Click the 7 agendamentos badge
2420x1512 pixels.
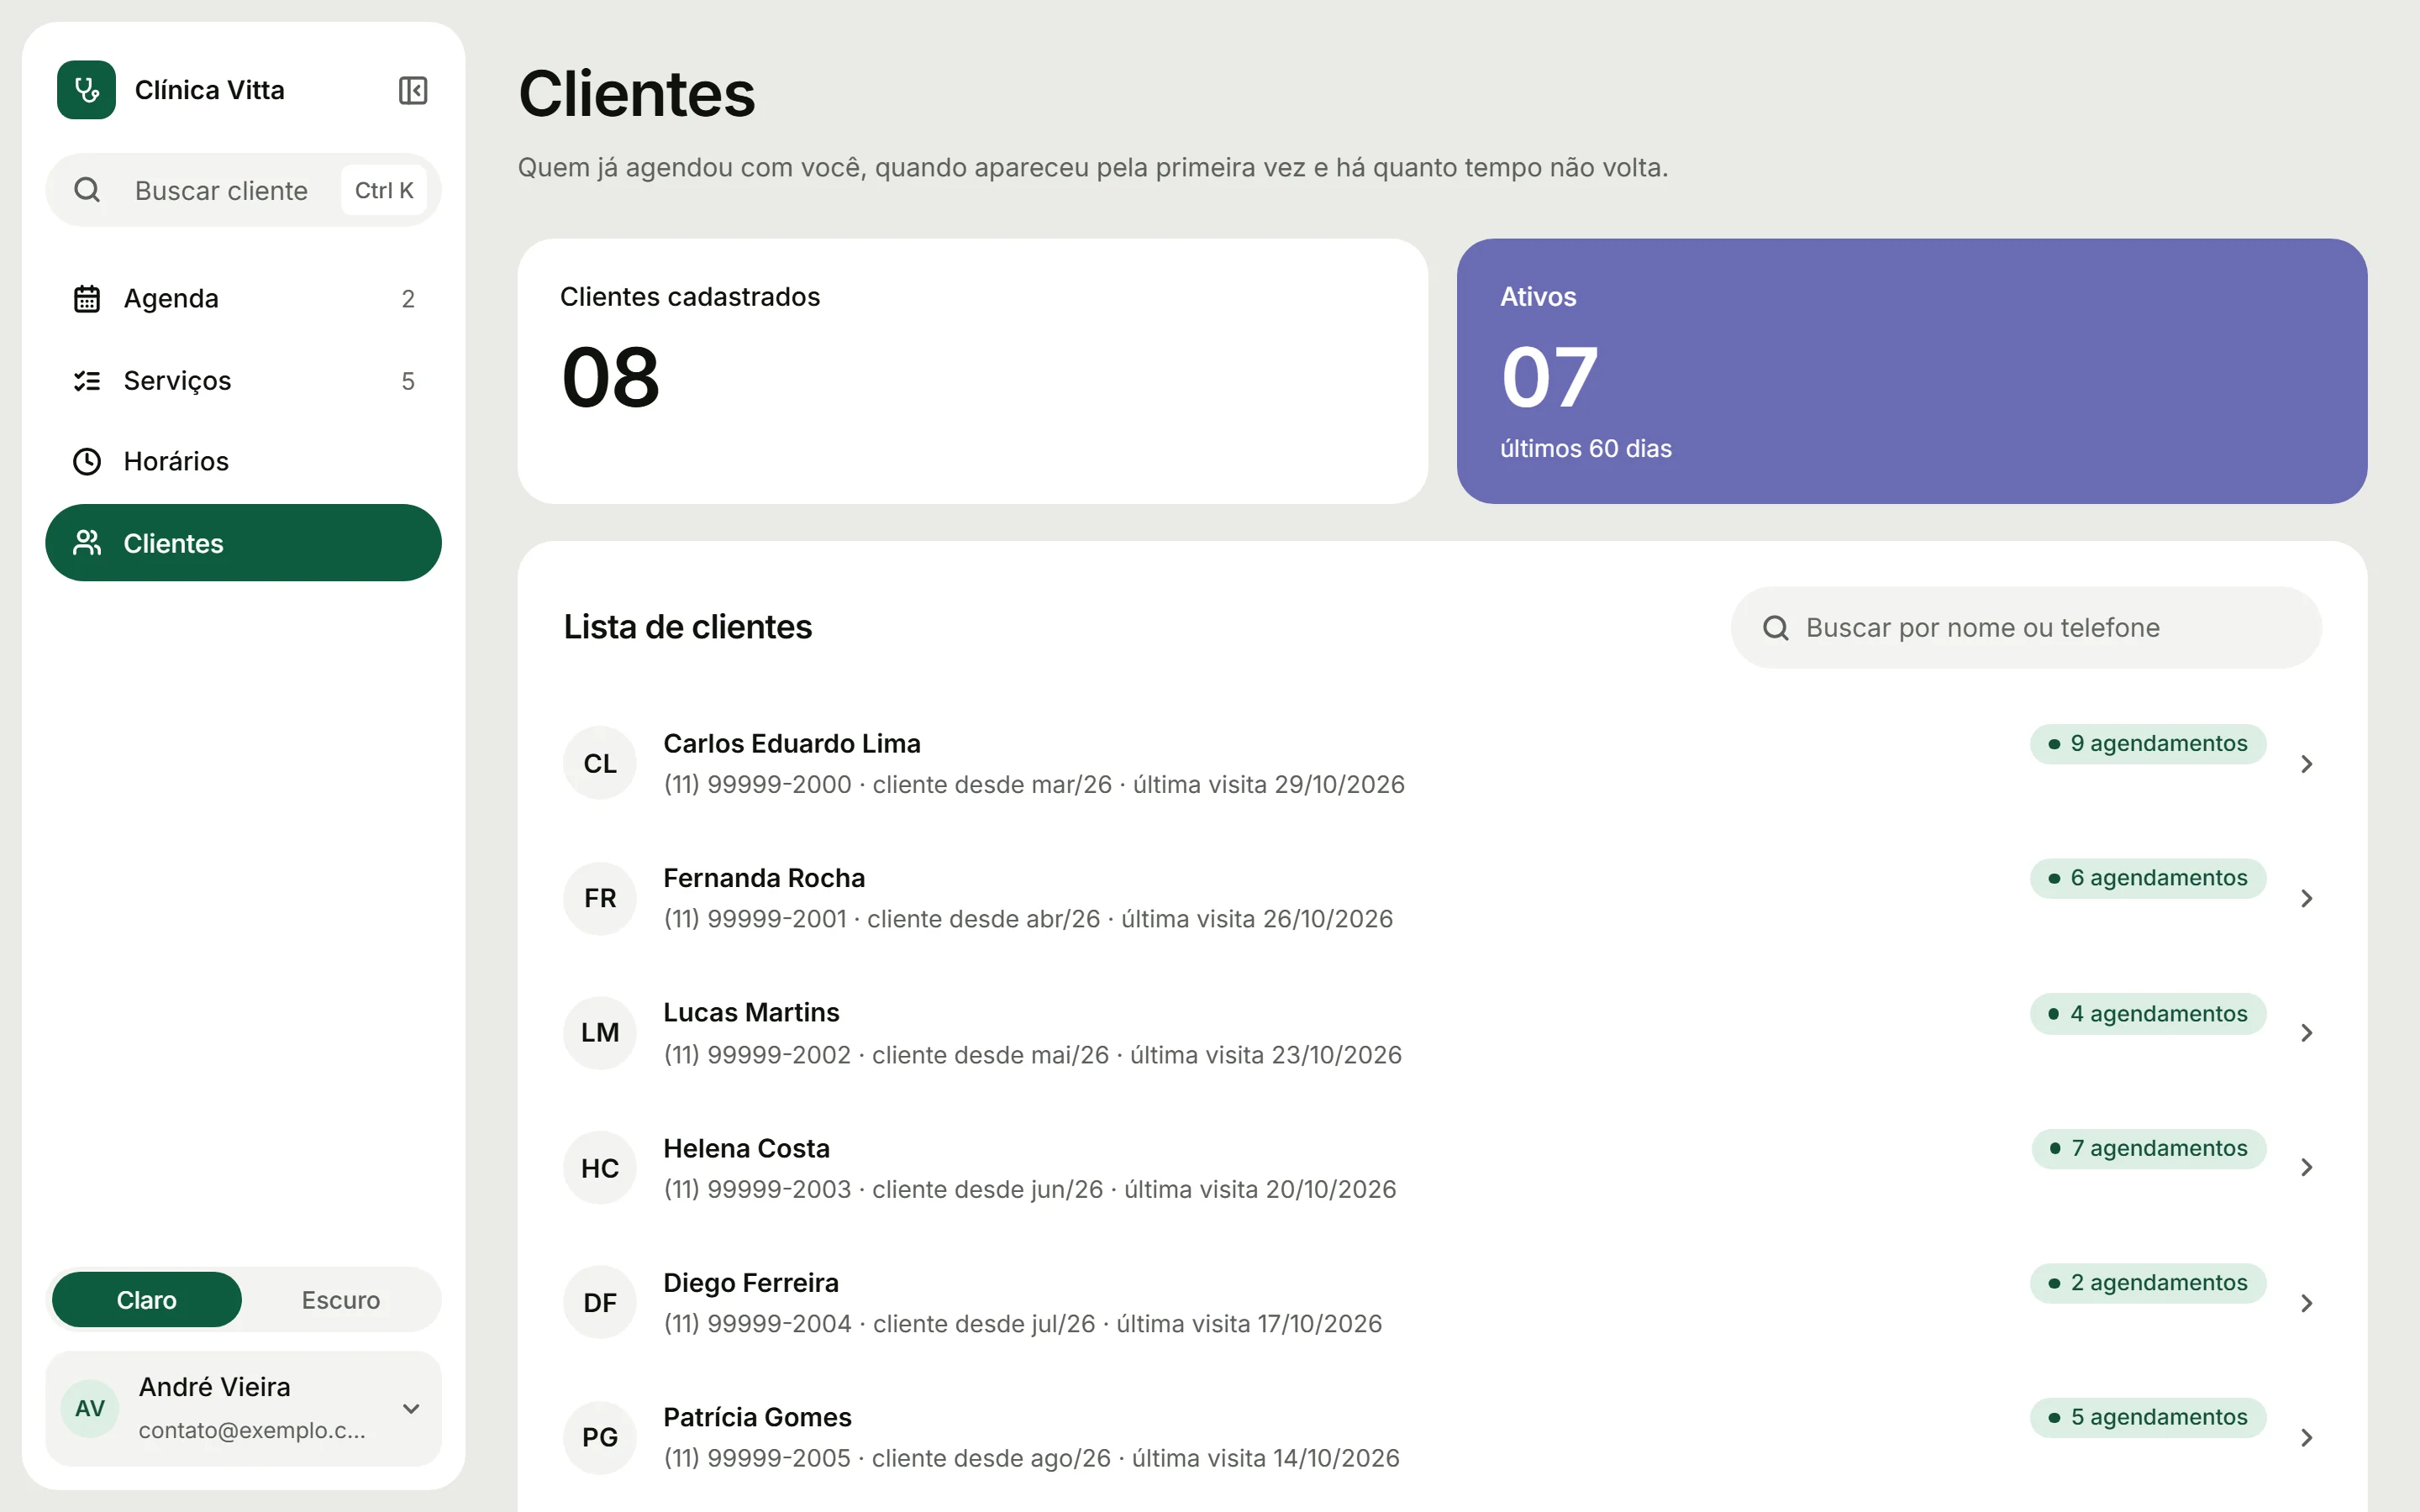point(2148,1148)
